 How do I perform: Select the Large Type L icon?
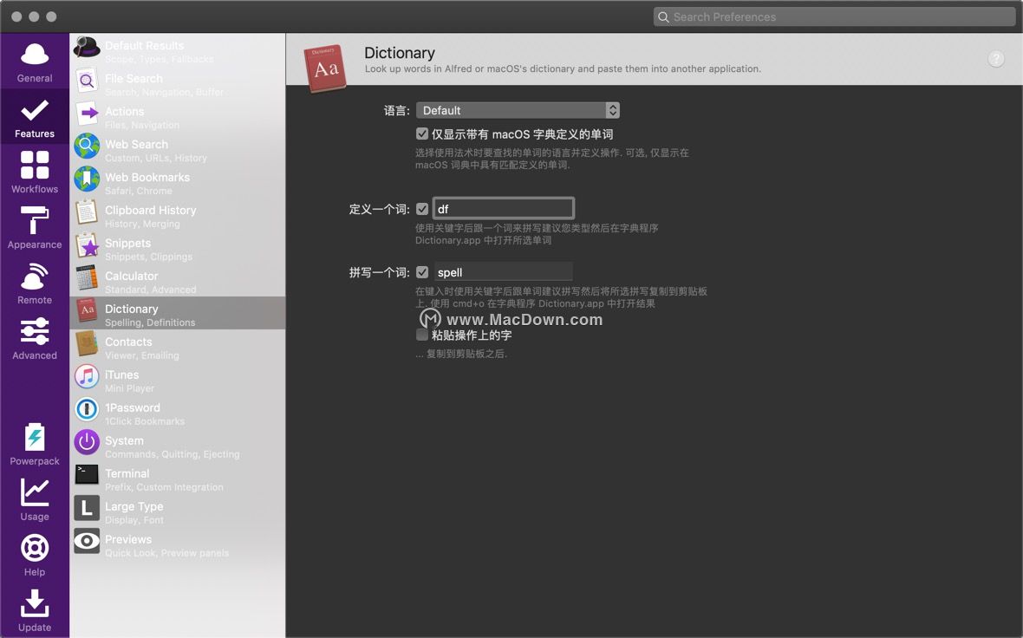click(x=86, y=508)
